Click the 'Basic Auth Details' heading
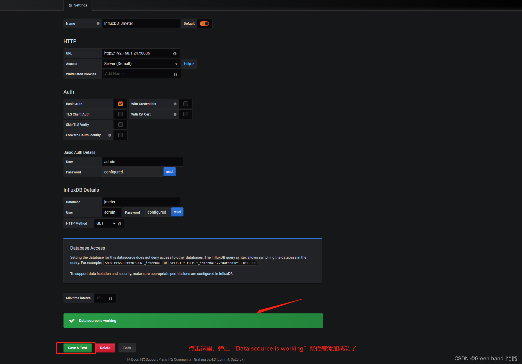Viewport: 522px width, 364px height. pos(79,152)
